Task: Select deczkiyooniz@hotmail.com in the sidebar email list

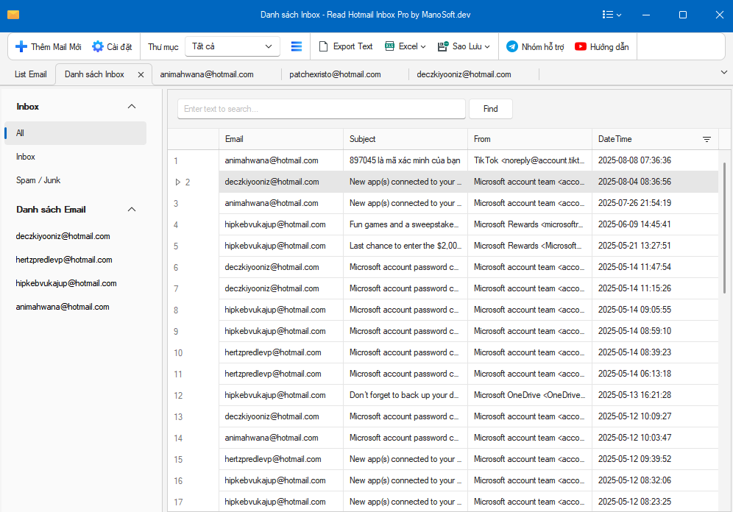Action: point(63,236)
